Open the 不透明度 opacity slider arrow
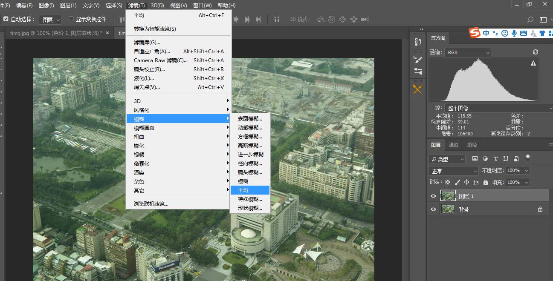 tap(526, 170)
